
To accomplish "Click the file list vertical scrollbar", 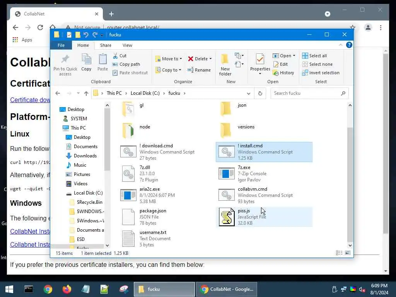I will pos(350,184).
